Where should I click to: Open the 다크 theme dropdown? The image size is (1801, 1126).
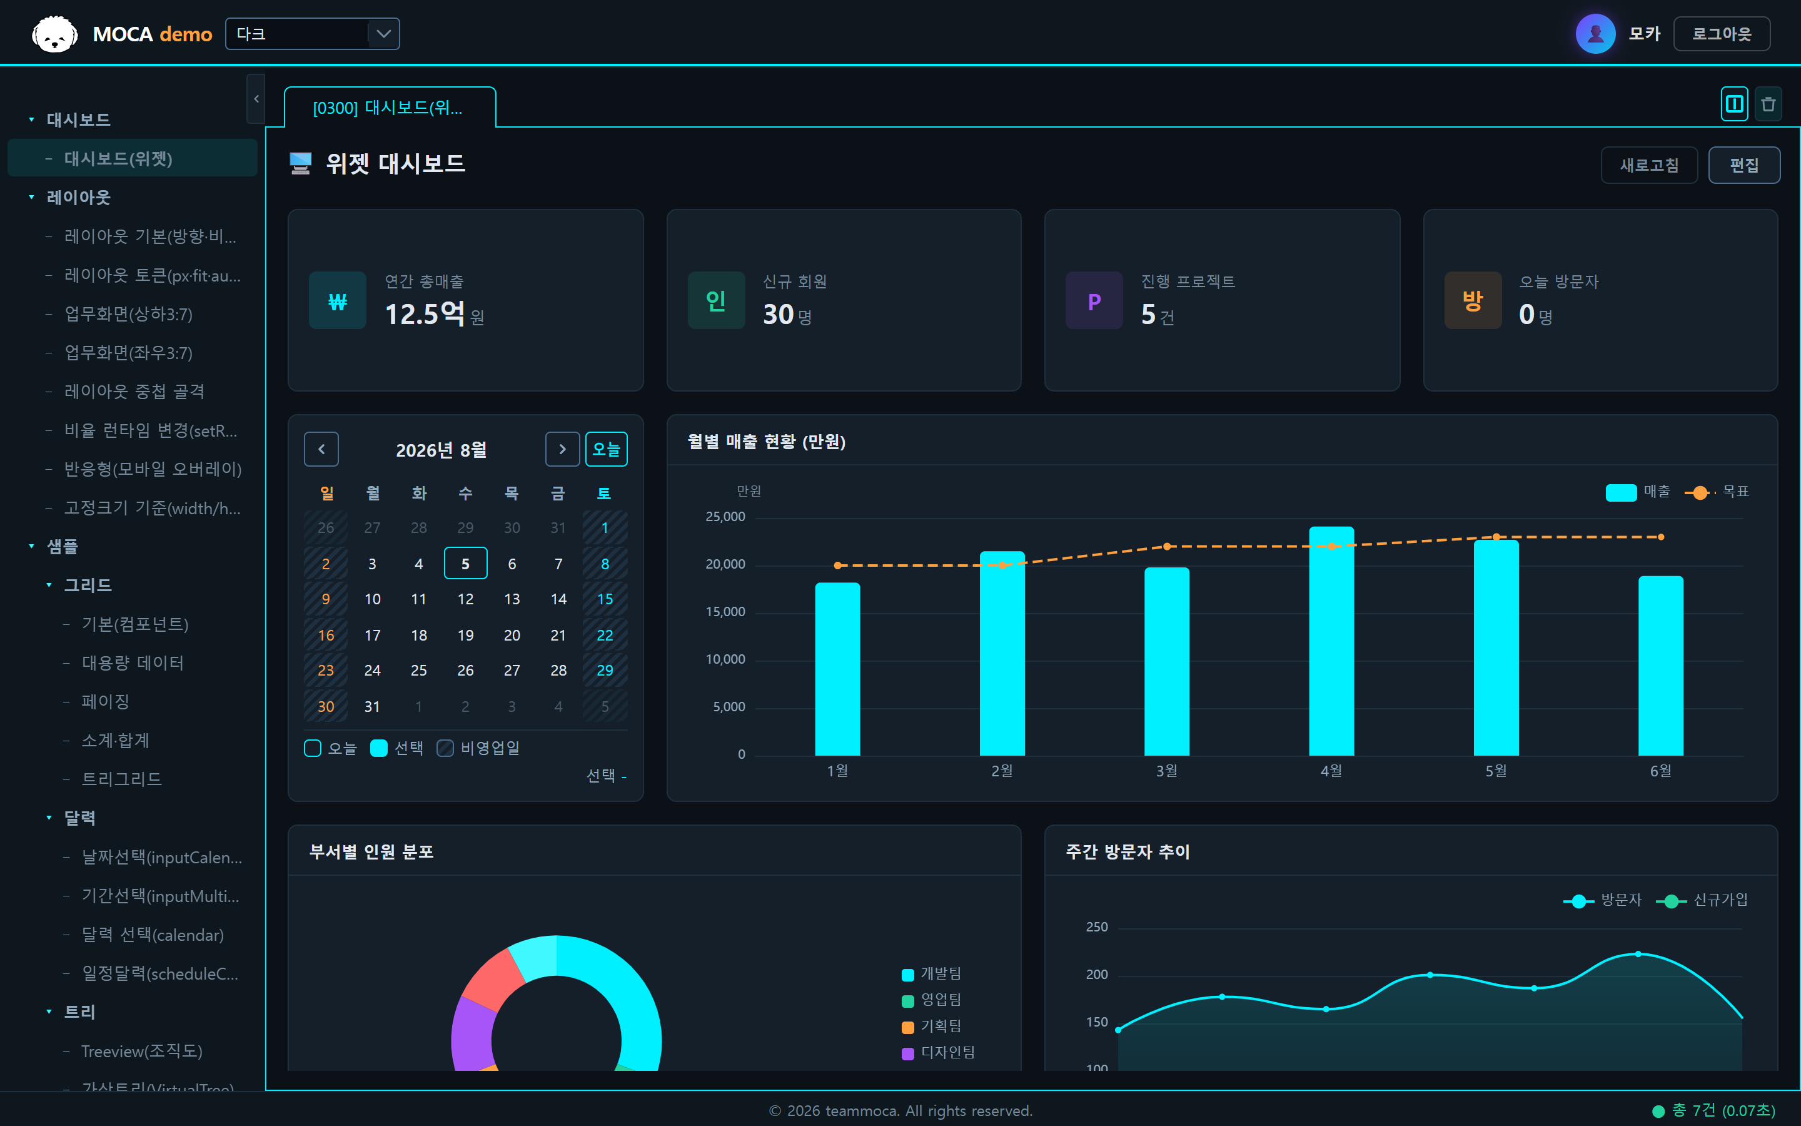point(313,34)
